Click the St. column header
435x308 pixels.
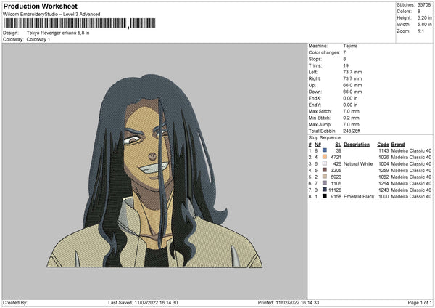pos(338,145)
